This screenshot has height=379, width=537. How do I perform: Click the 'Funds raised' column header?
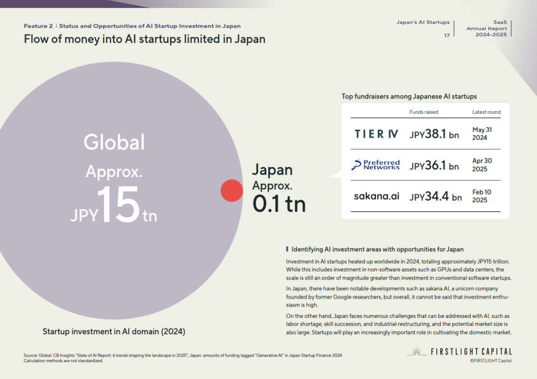(x=424, y=112)
